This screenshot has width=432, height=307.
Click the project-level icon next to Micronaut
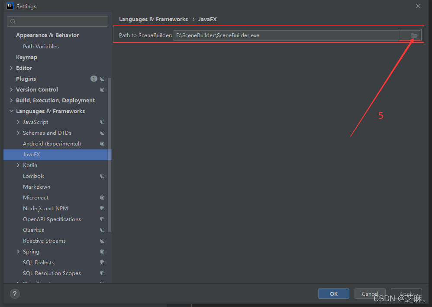tap(103, 198)
